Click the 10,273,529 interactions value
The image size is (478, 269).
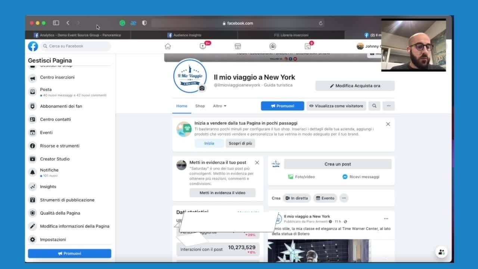(242, 247)
